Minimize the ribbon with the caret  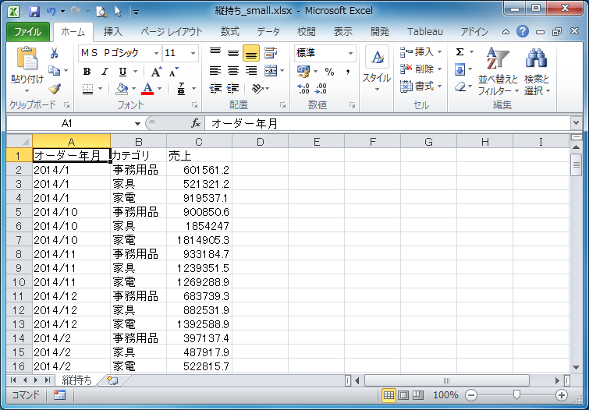506,32
